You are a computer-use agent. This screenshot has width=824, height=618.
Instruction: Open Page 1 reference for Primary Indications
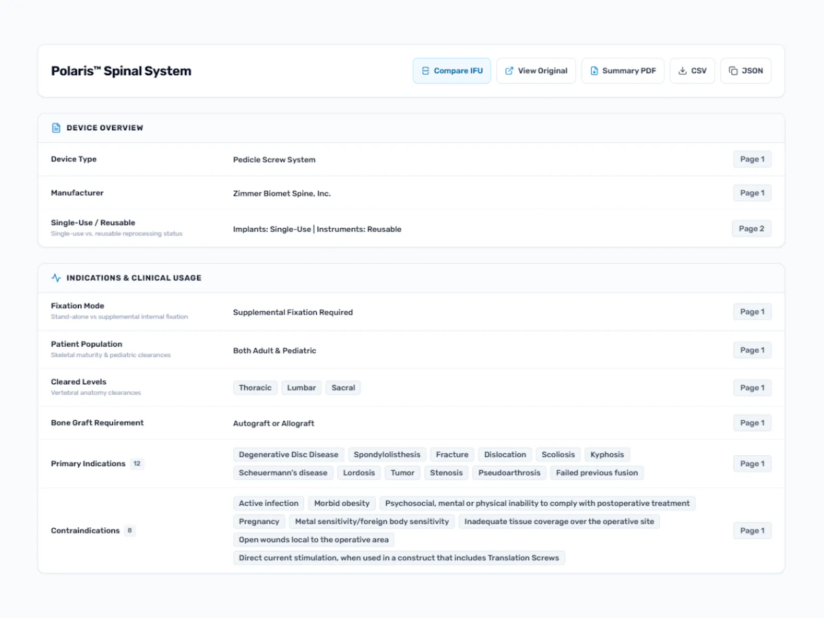pos(752,463)
